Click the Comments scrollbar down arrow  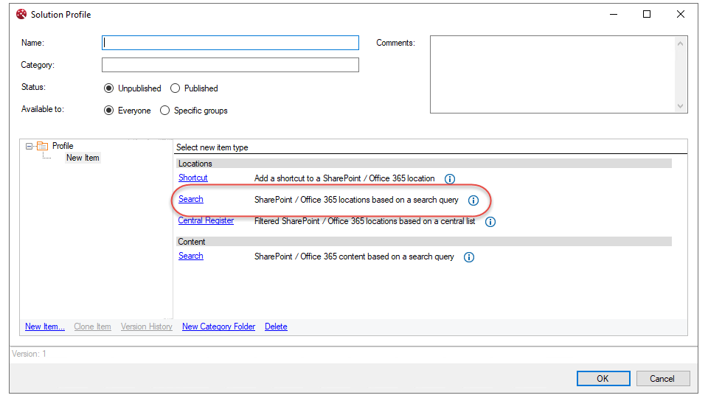[x=681, y=106]
